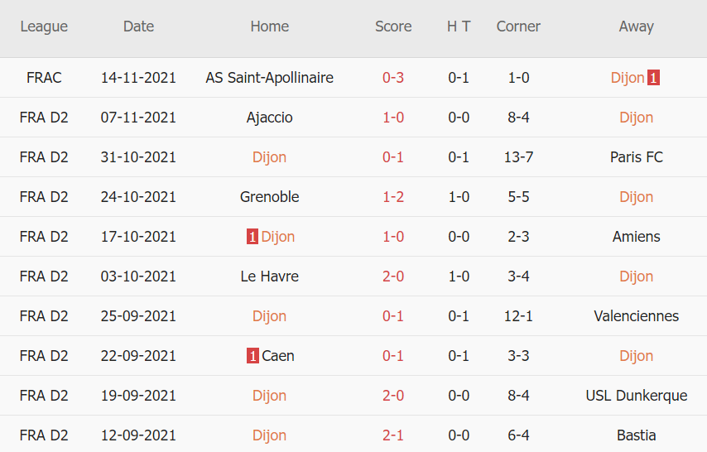Image resolution: width=707 pixels, height=452 pixels.
Task: Open the Ajaccio team page
Action: [x=270, y=118]
